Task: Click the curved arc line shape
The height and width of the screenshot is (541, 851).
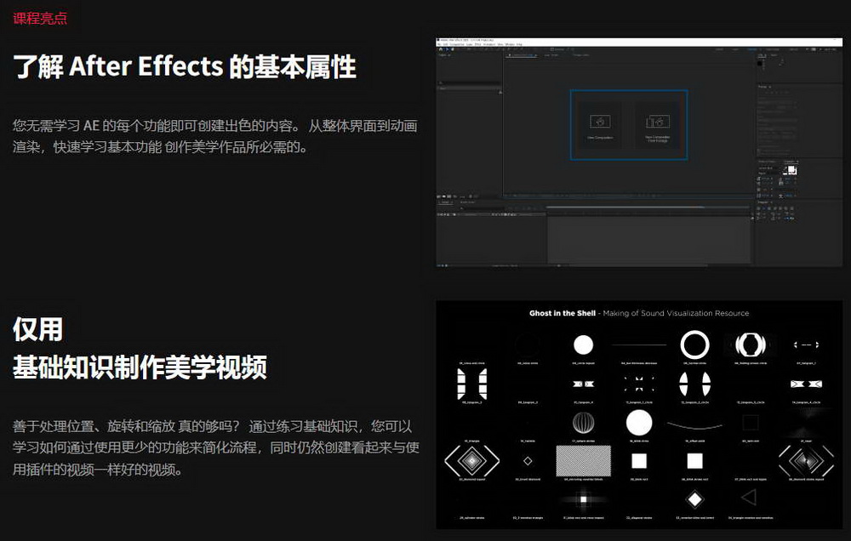Action: (x=694, y=425)
